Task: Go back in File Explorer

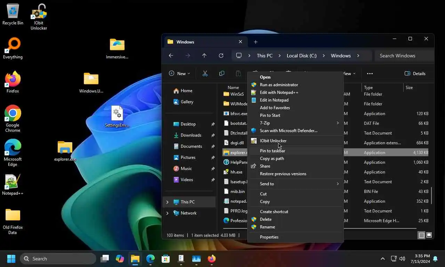Action: [171, 56]
